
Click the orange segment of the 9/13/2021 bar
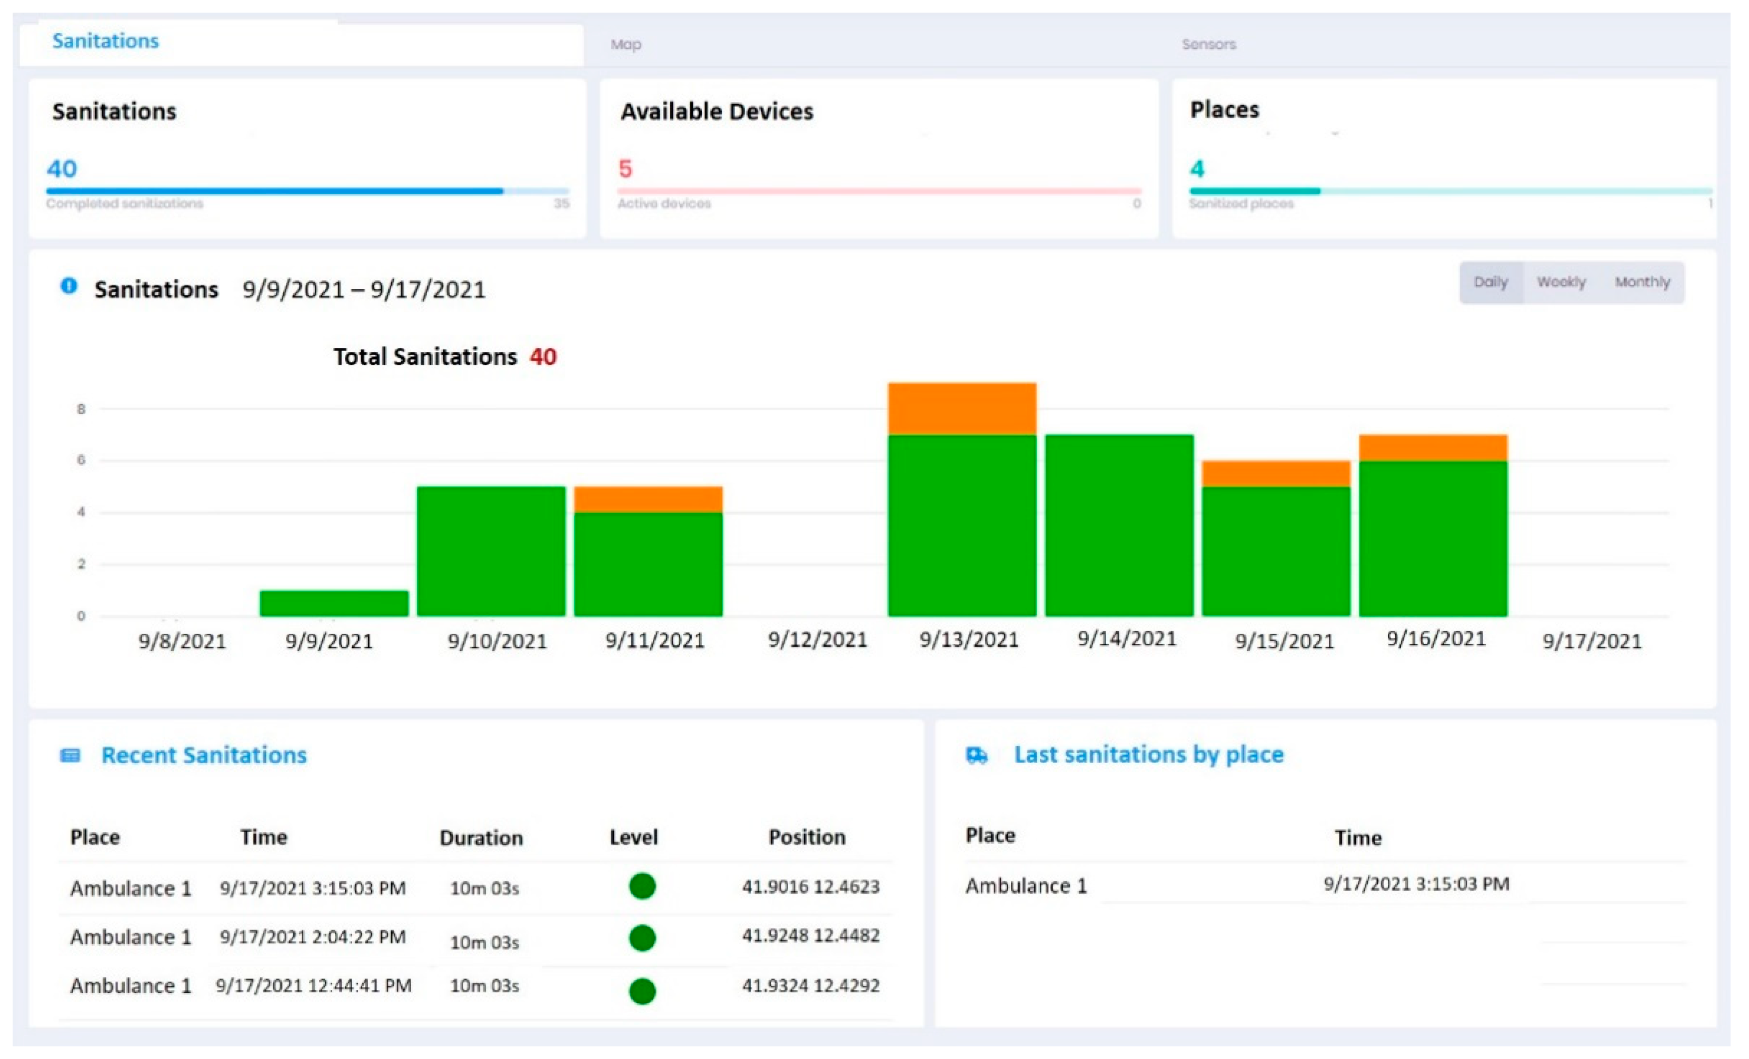coord(962,409)
